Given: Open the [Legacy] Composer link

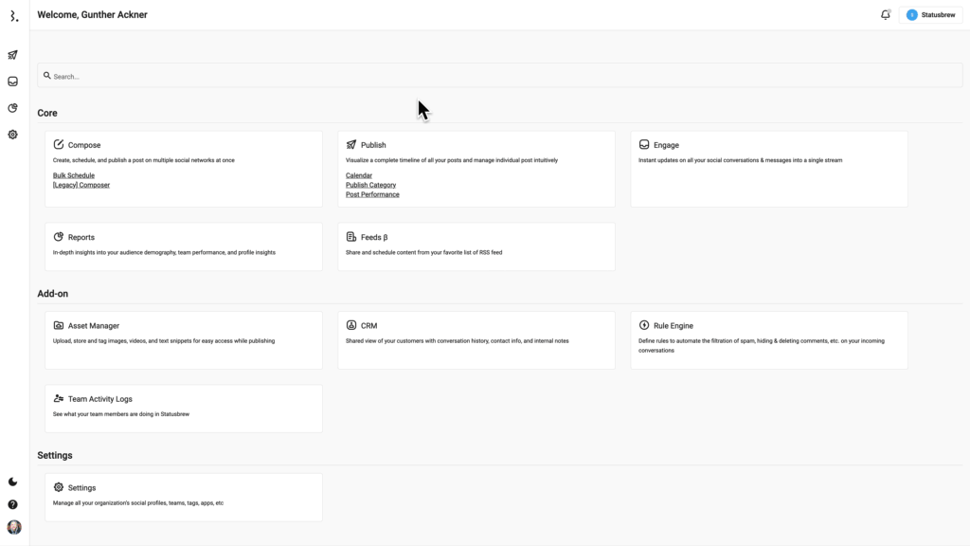Looking at the screenshot, I should (81, 185).
